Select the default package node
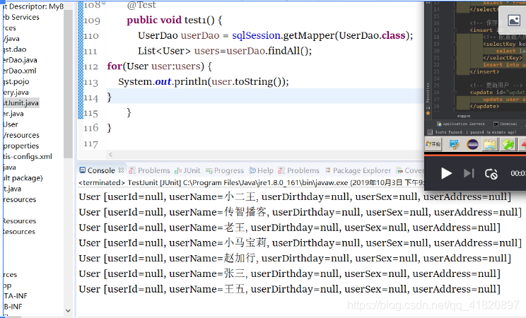 (x=23, y=178)
